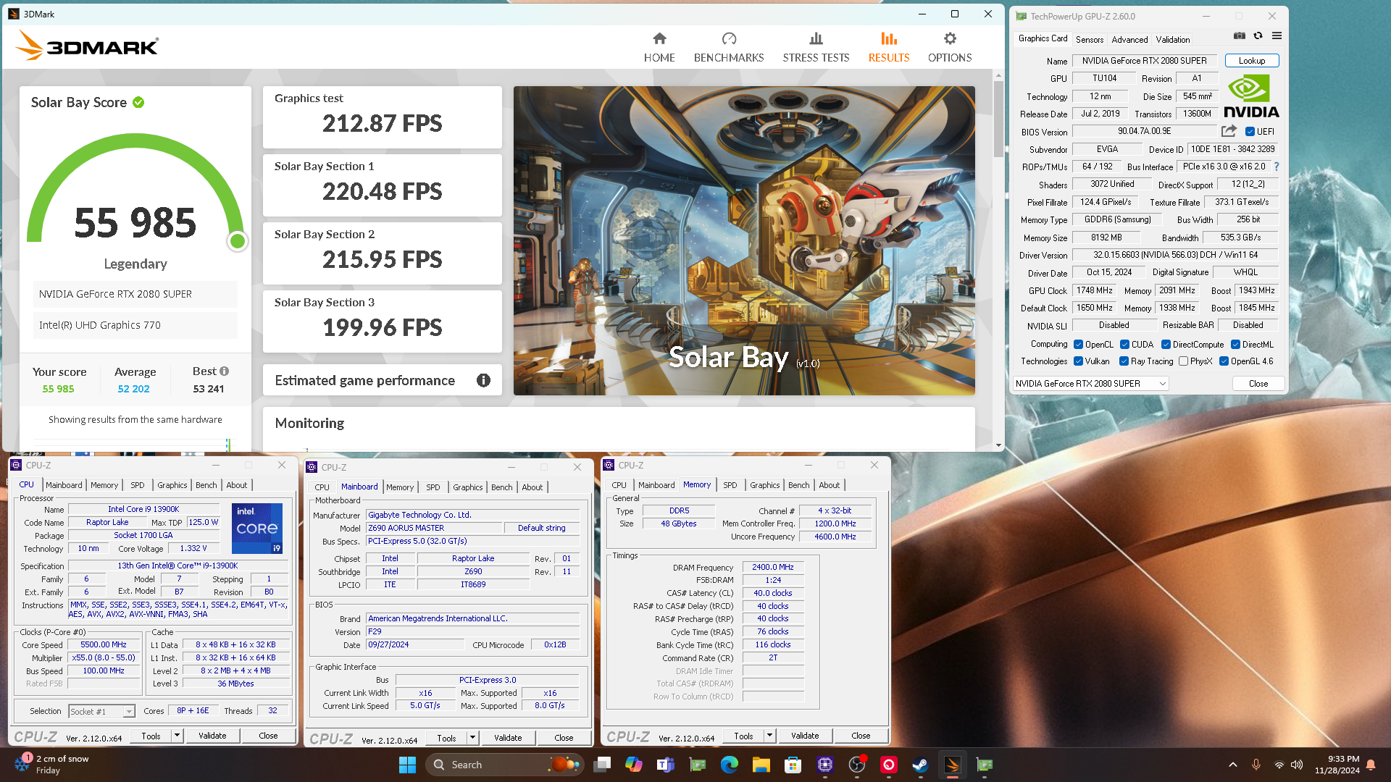Screen dimensions: 1391x782
Task: Toggle the DirectCompute checkbox in GPU-Z
Action: pyautogui.click(x=1166, y=345)
